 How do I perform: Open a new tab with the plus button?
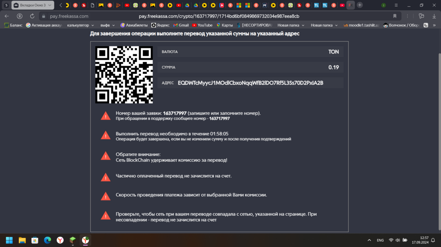click(360, 5)
